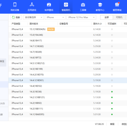This screenshot has width=127, height=127.
Task: Click the 可否越狱 column header
Action: (112, 24)
